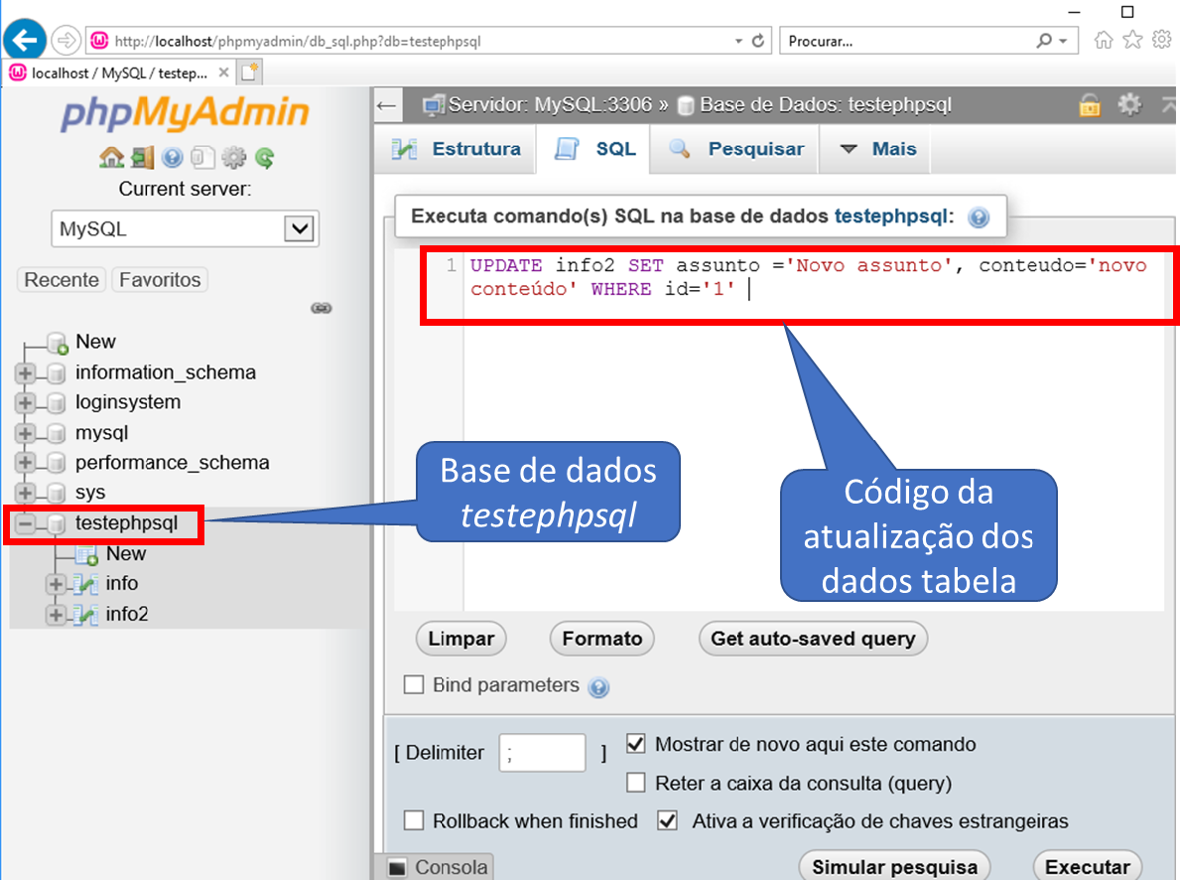Click the browser back arrow
Image resolution: width=1180 pixels, height=880 pixels.
point(25,39)
